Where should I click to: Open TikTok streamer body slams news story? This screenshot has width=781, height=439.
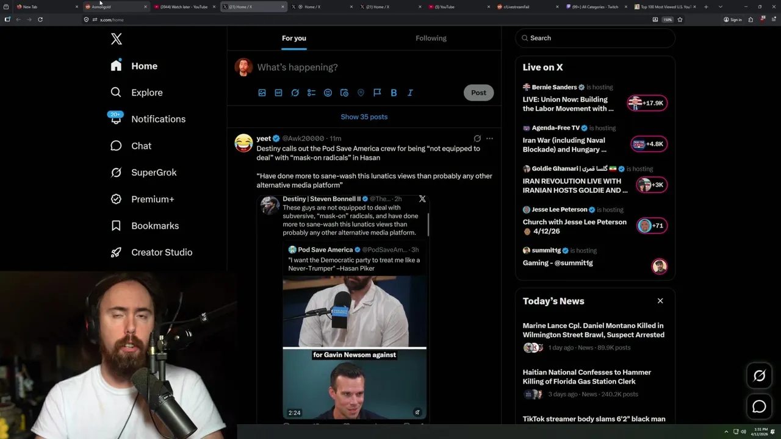594,419
